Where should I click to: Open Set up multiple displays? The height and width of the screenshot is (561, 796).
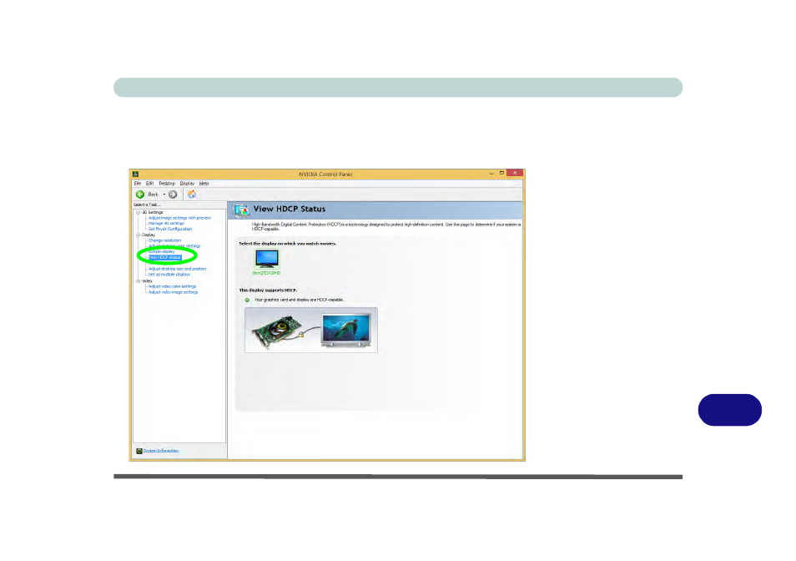[169, 275]
